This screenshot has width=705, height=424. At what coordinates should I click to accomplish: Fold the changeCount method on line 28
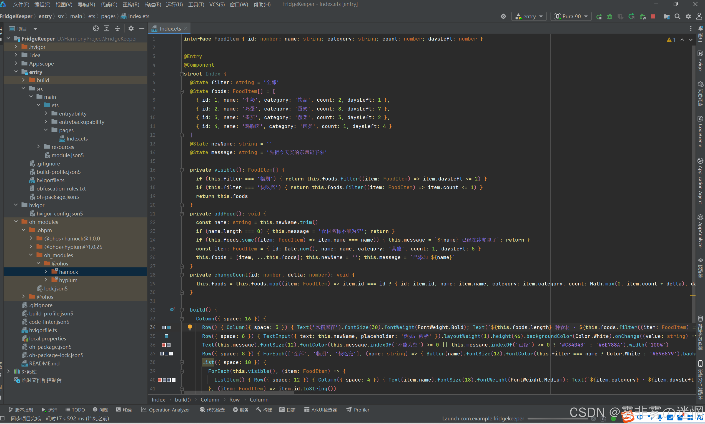click(x=182, y=275)
